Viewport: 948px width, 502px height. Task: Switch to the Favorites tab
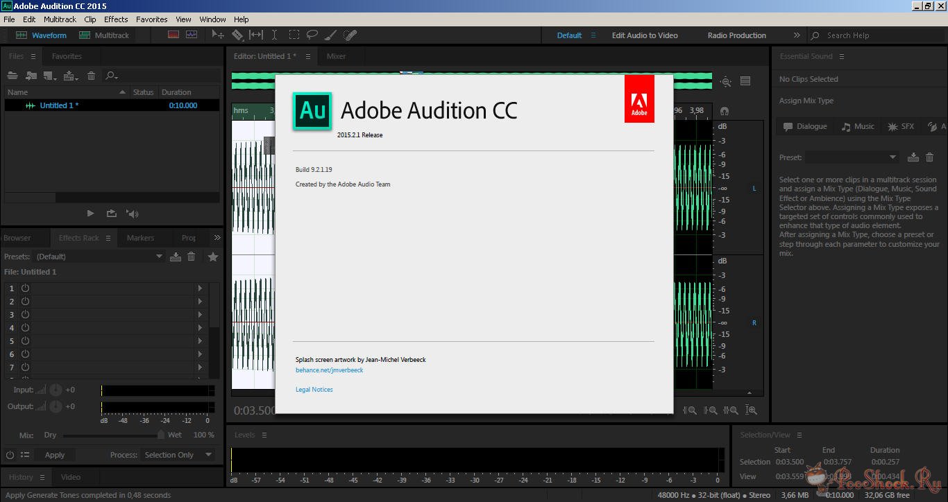point(67,56)
